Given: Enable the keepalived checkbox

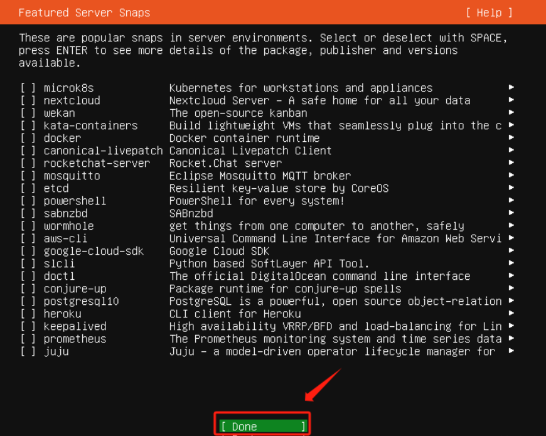Looking at the screenshot, I should (x=28, y=326).
